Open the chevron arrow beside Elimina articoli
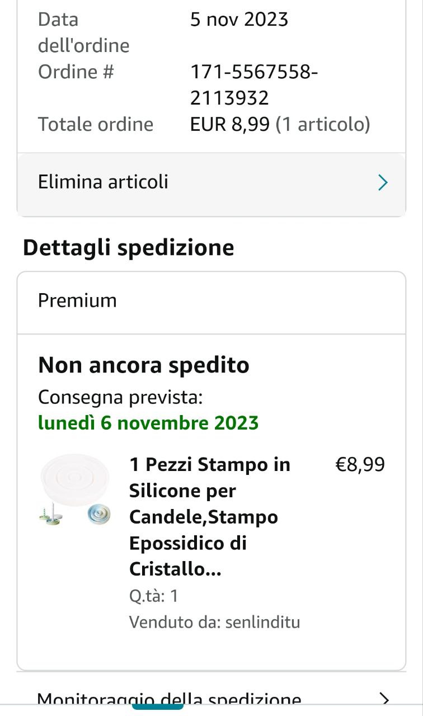423x716 pixels. click(x=383, y=182)
